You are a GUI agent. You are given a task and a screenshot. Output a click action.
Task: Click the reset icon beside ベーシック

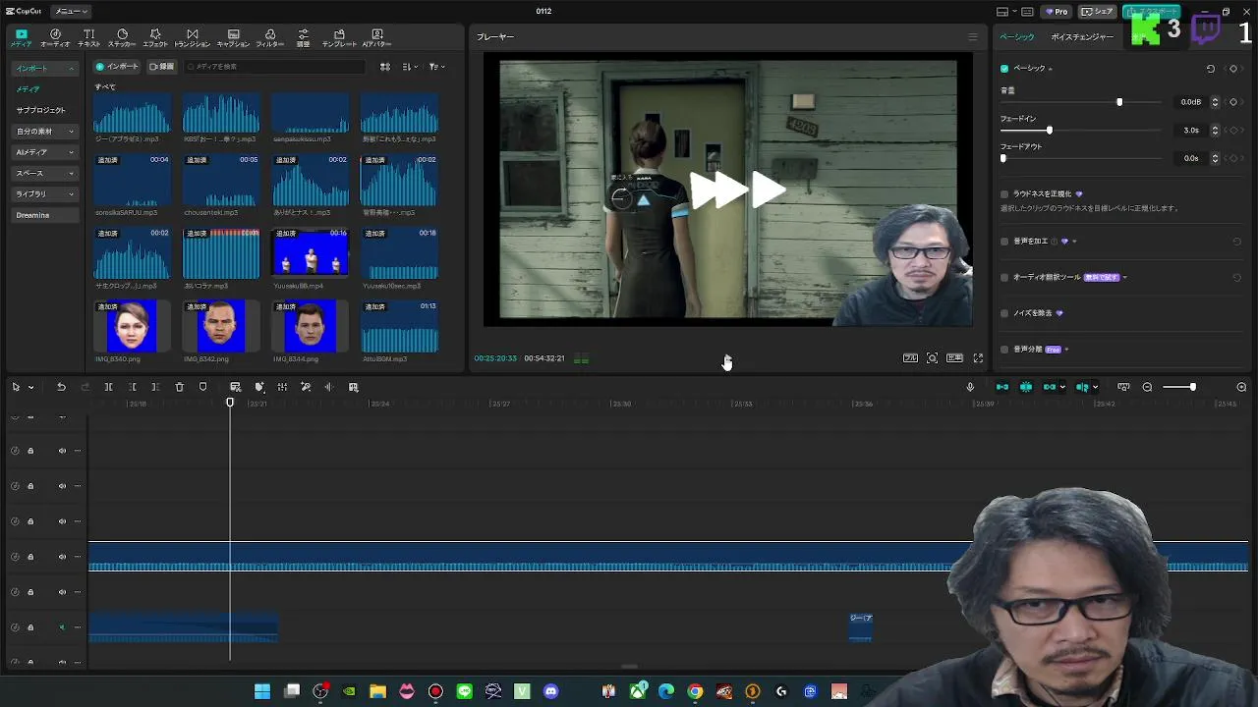pos(1210,69)
